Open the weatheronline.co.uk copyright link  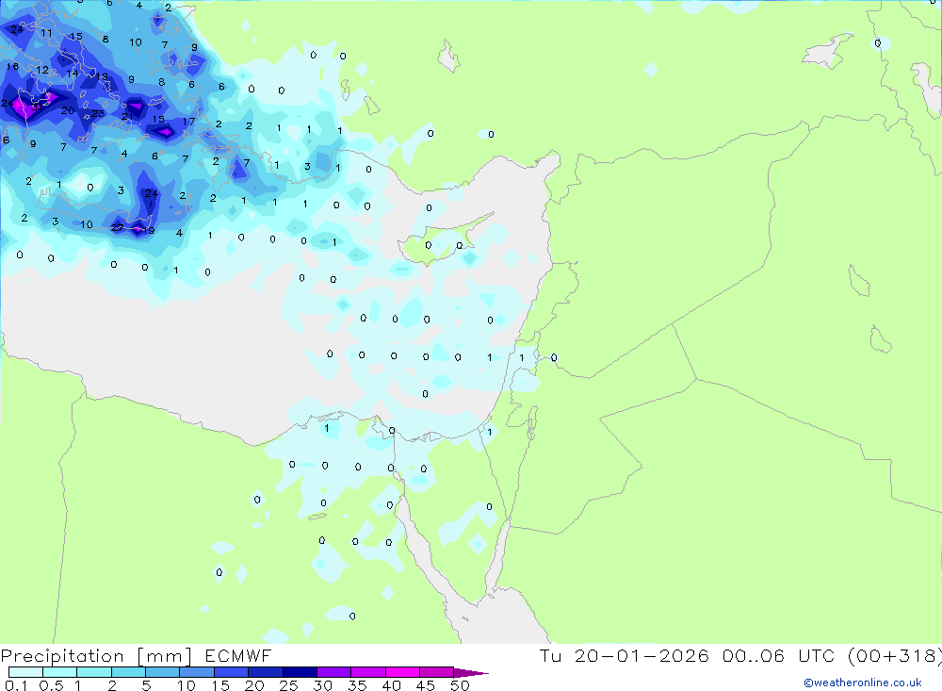tap(862, 683)
